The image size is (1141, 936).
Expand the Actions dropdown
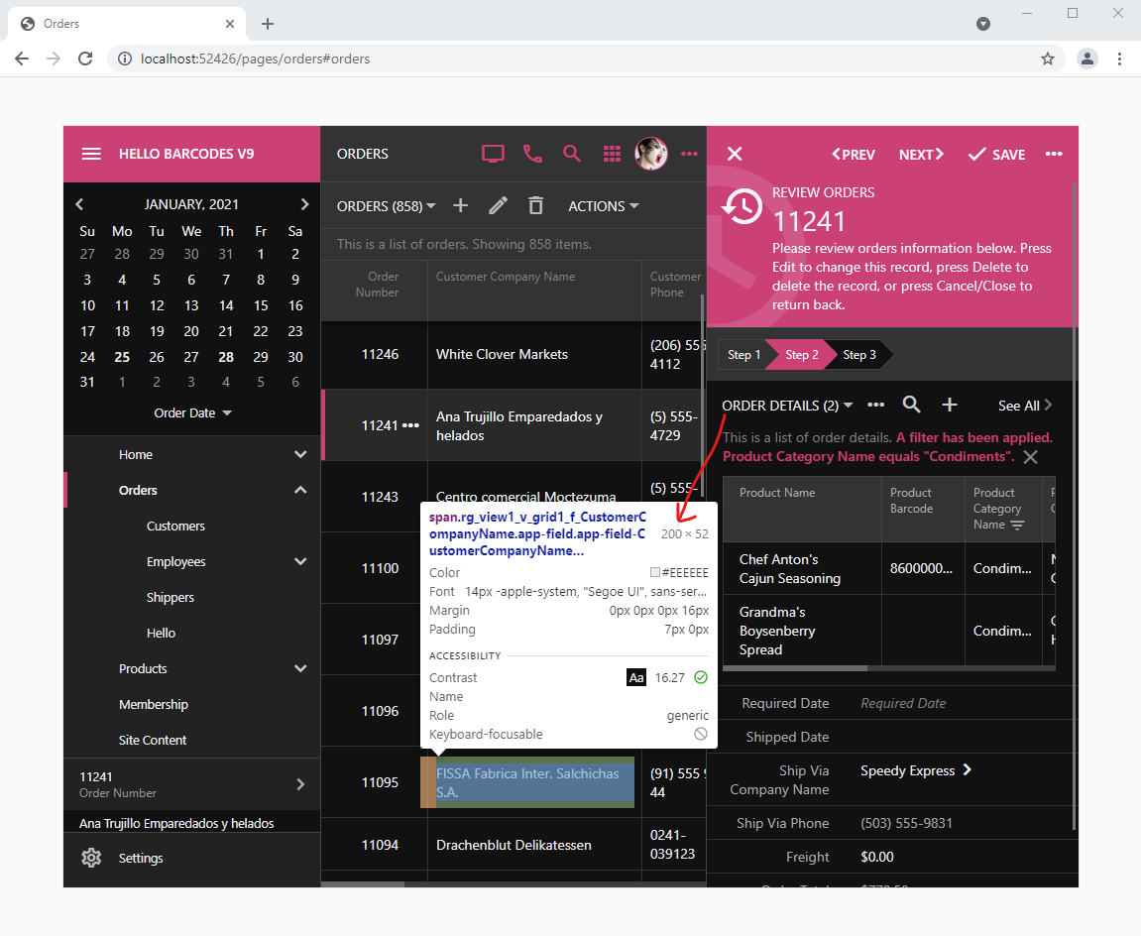(x=603, y=205)
